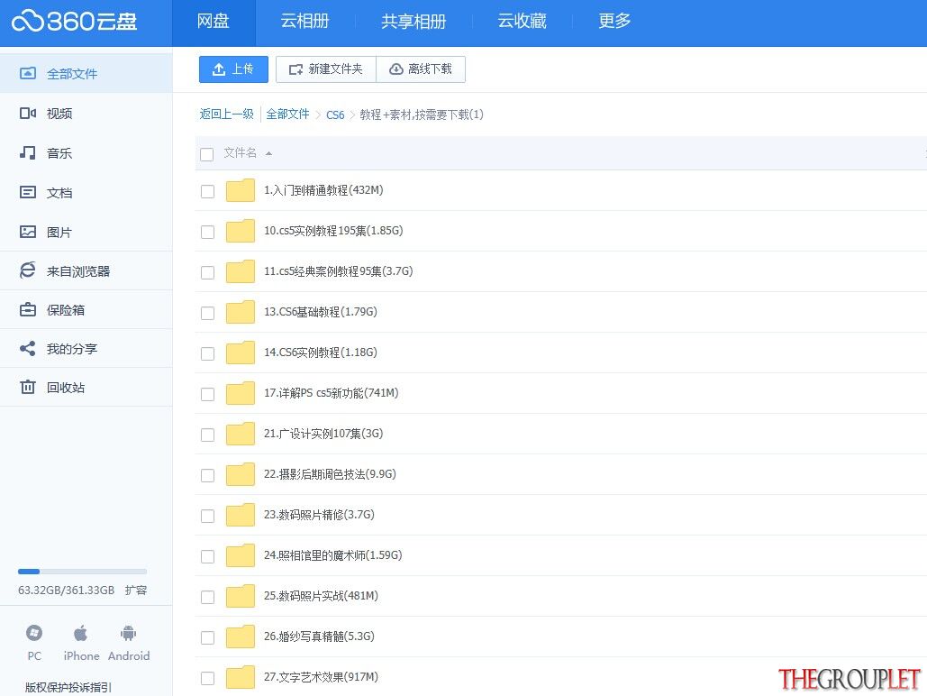927x696 pixels.
Task: Check the box for 25.数码照片实战(481M)
Action: click(207, 597)
